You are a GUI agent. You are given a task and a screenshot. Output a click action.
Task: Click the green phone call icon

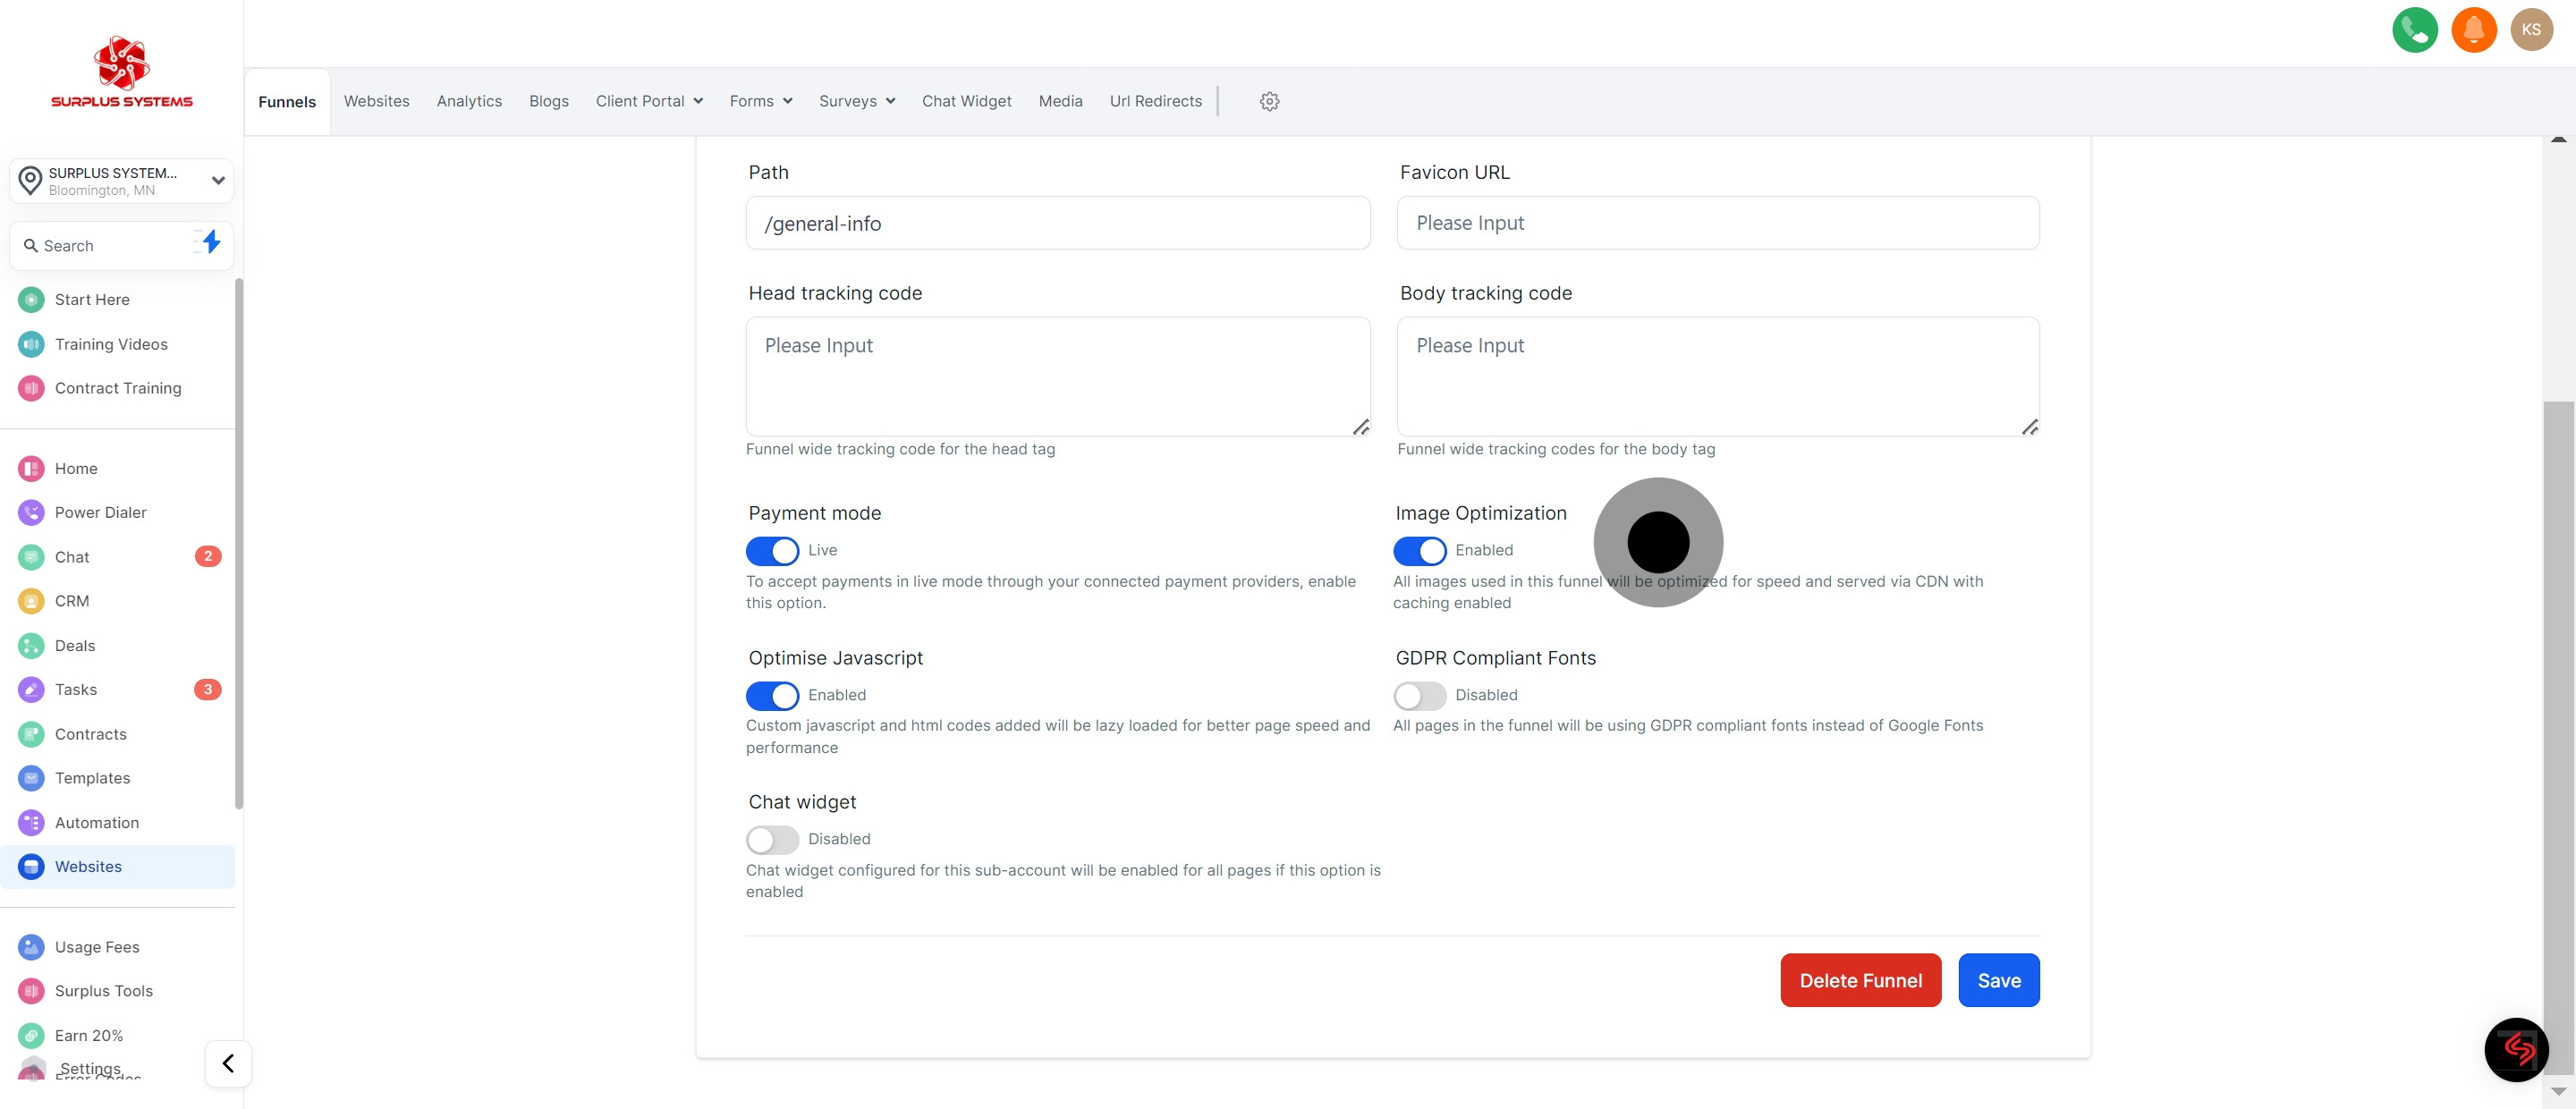[2414, 30]
